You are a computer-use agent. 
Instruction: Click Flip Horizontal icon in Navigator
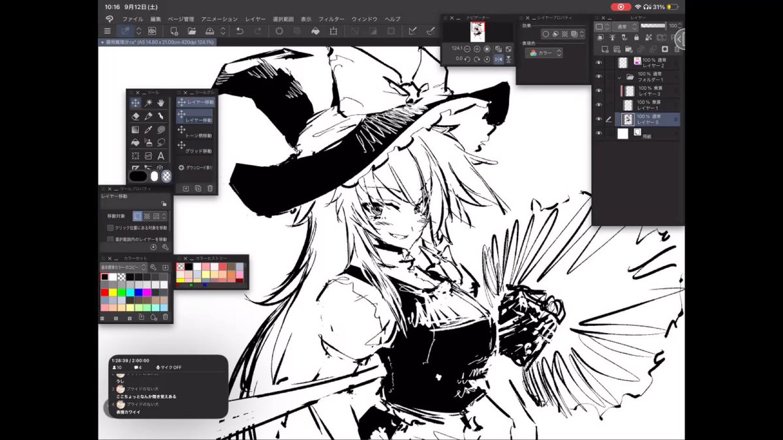click(x=499, y=59)
